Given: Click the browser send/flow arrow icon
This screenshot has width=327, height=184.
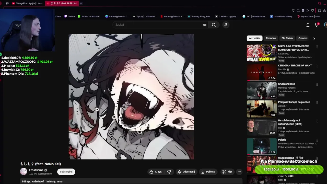Looking at the screenshot, I should pyautogui.click(x=308, y=10).
